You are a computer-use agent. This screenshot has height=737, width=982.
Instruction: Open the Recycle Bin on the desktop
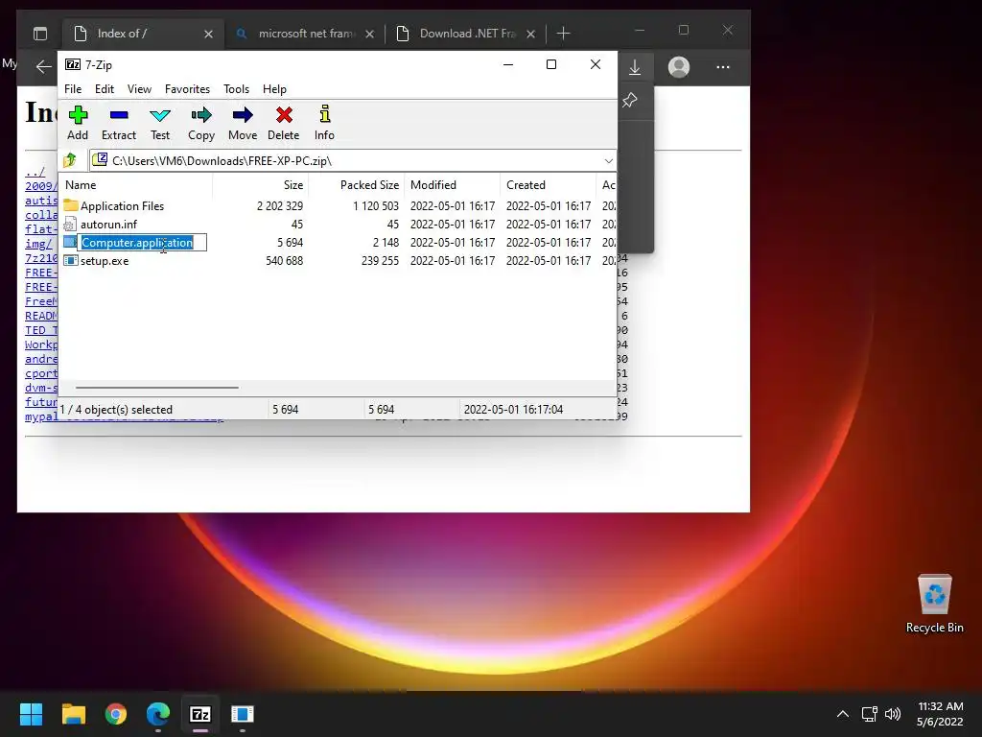(934, 604)
